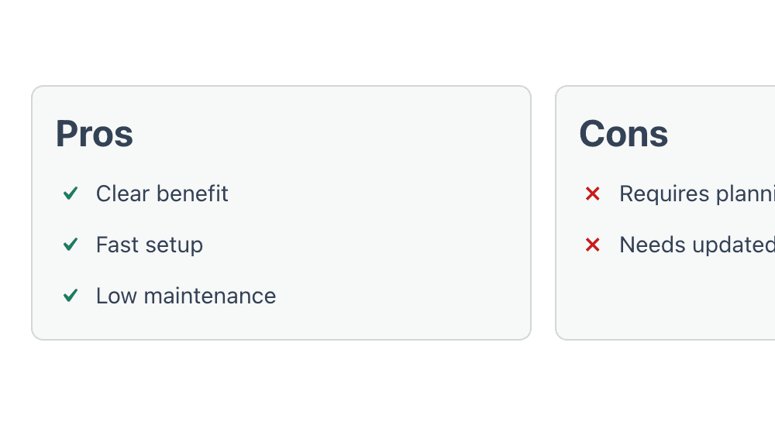Select the red cross next to Needs updated
Screen dimensions: 775x435
point(593,245)
